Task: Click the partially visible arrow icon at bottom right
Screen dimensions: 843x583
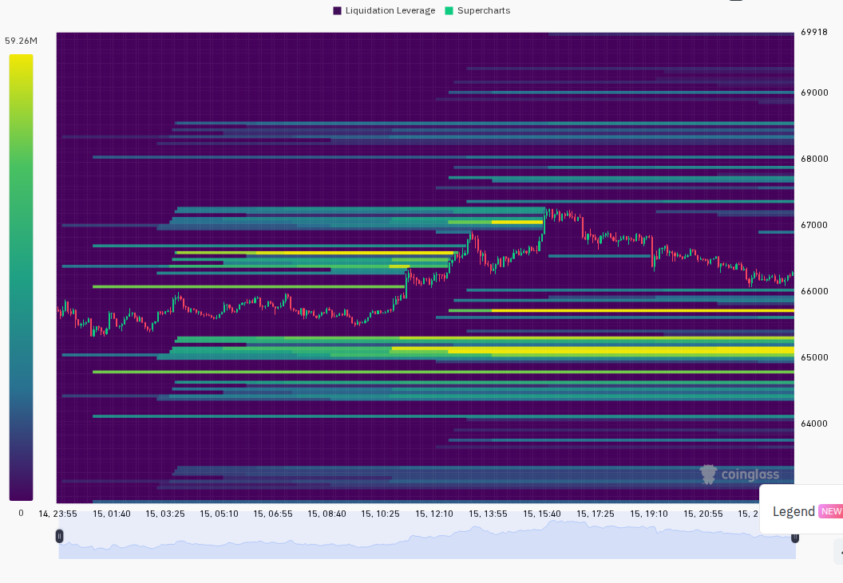Action: pos(839,553)
